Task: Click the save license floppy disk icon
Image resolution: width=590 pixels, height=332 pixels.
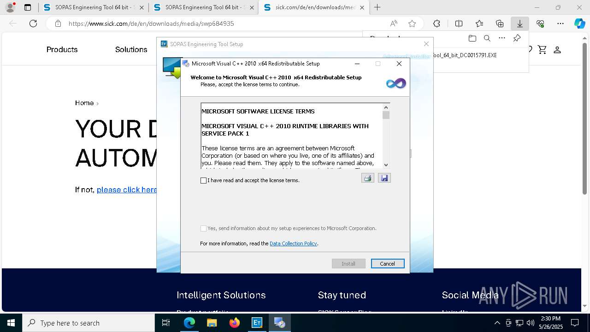Action: pos(384,178)
